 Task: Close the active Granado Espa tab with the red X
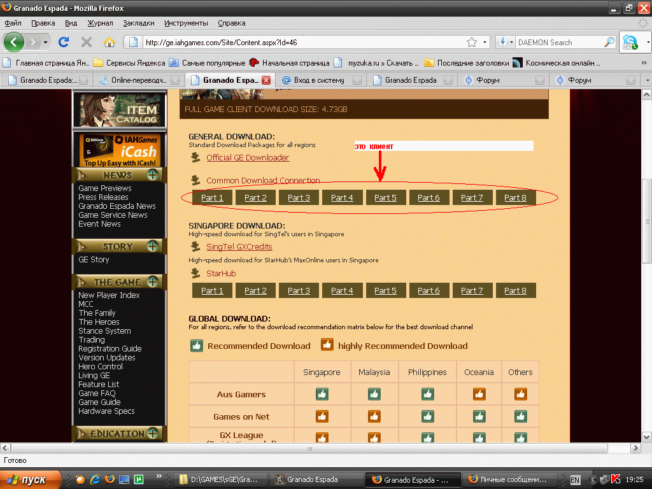click(x=266, y=80)
